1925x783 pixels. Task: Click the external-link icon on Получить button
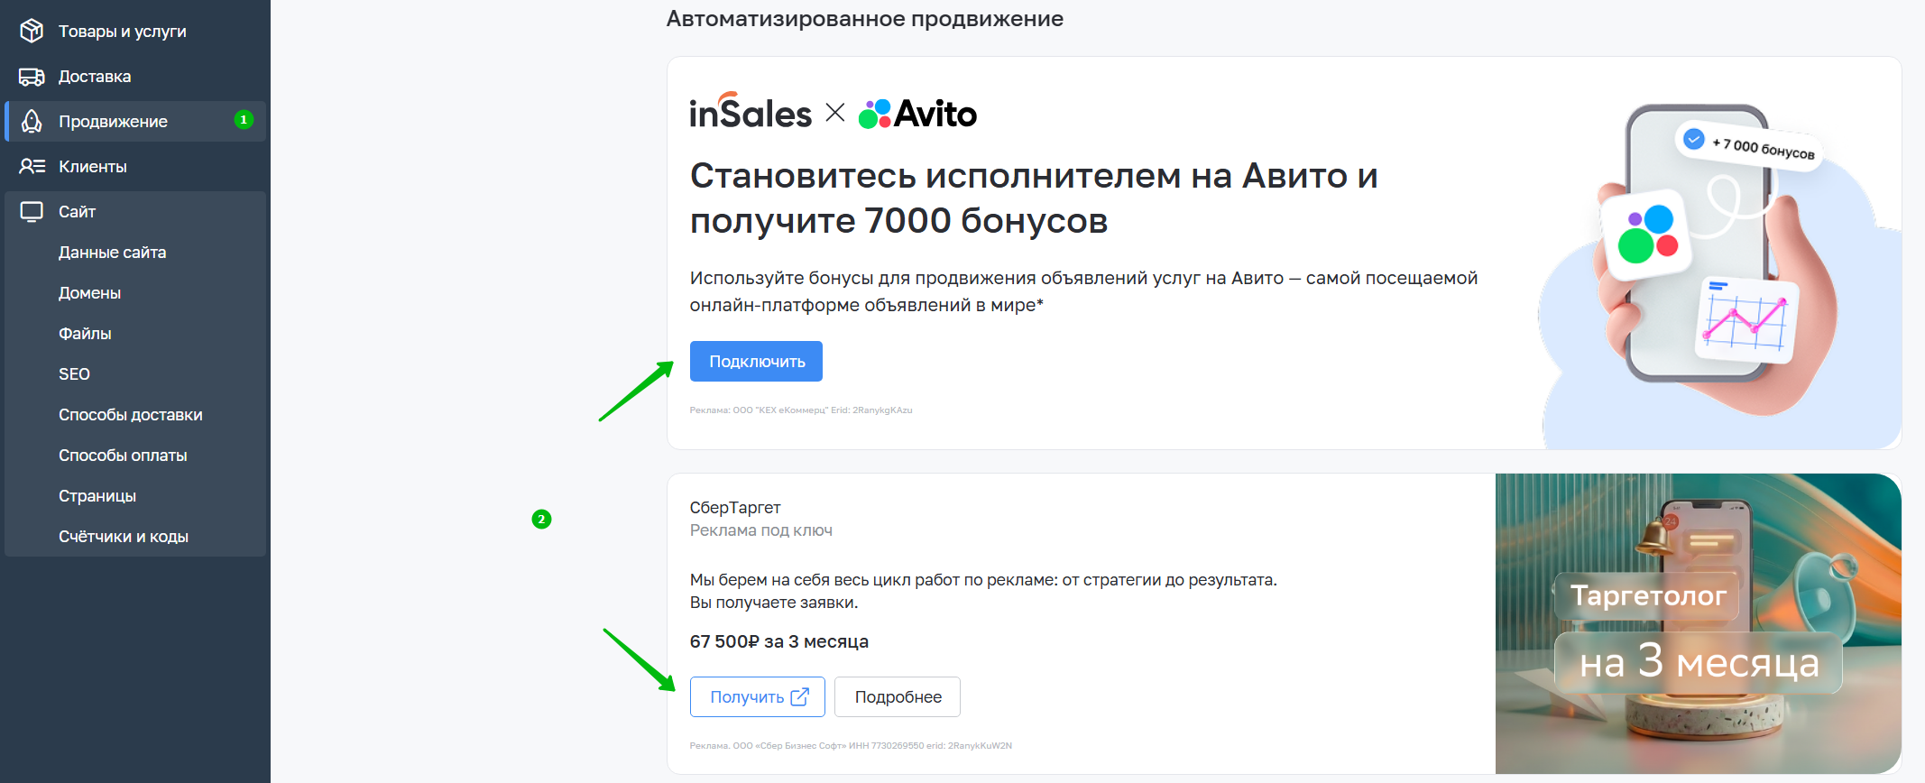799,696
